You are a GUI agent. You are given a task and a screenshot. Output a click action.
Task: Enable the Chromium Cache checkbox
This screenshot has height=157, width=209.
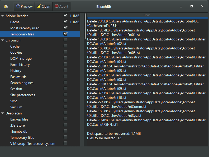[x=65, y=46]
